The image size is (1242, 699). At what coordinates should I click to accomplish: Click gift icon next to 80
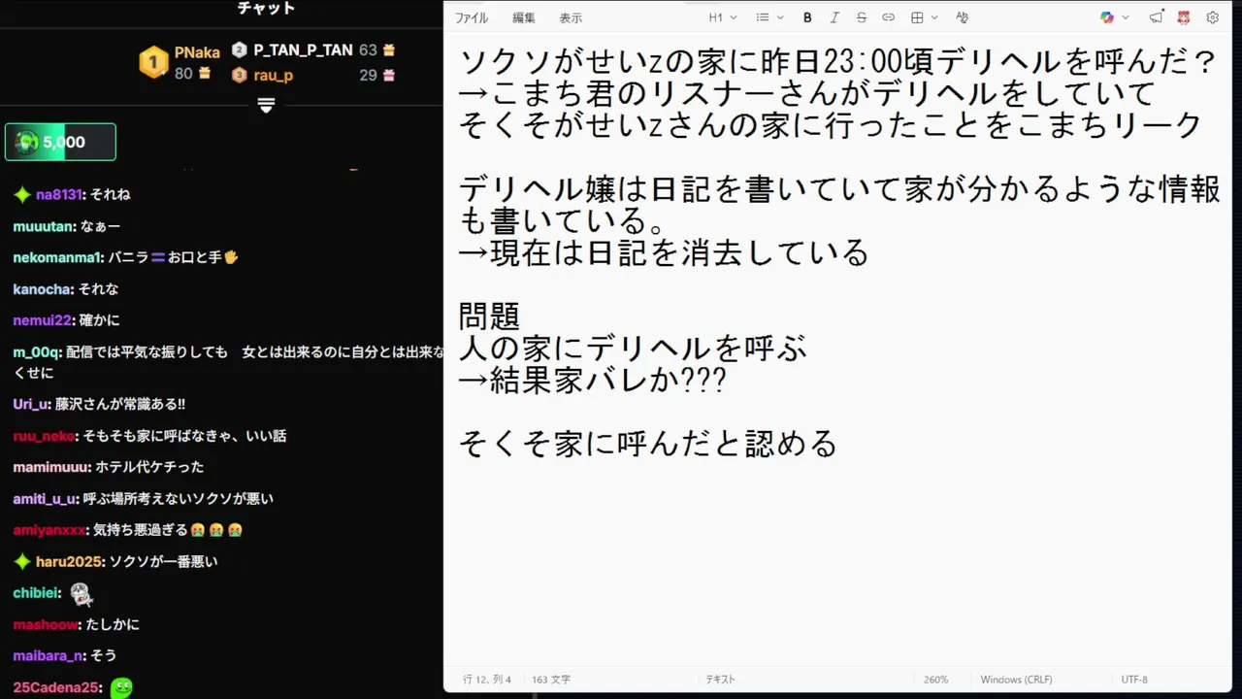204,73
